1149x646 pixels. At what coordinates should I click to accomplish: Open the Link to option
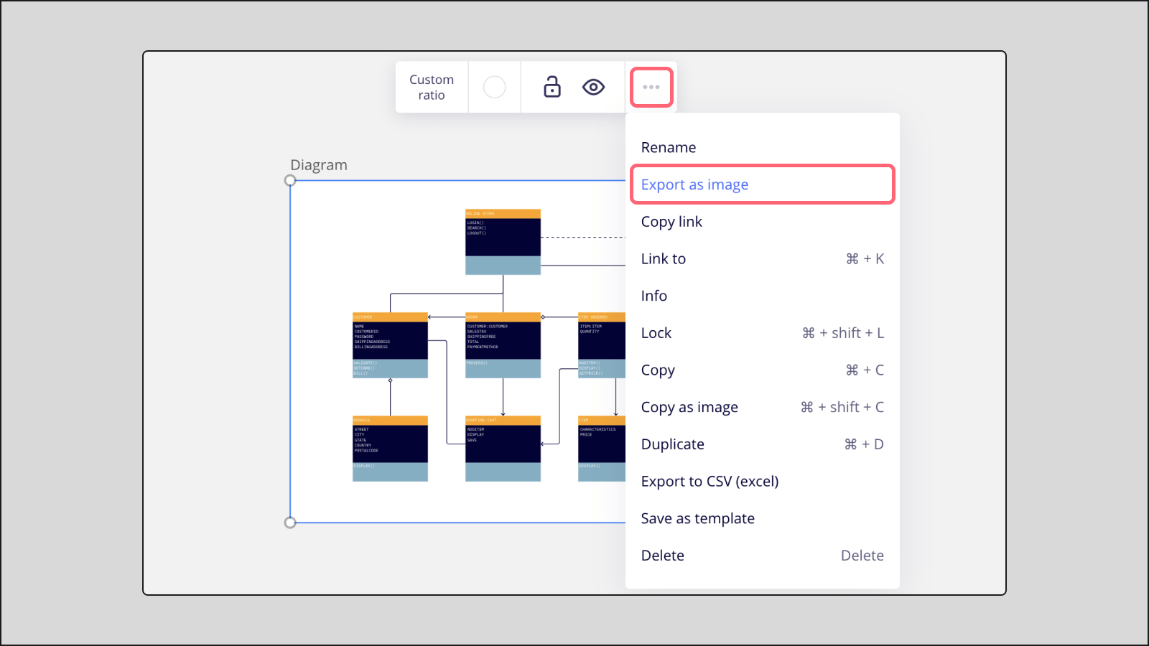tap(663, 258)
